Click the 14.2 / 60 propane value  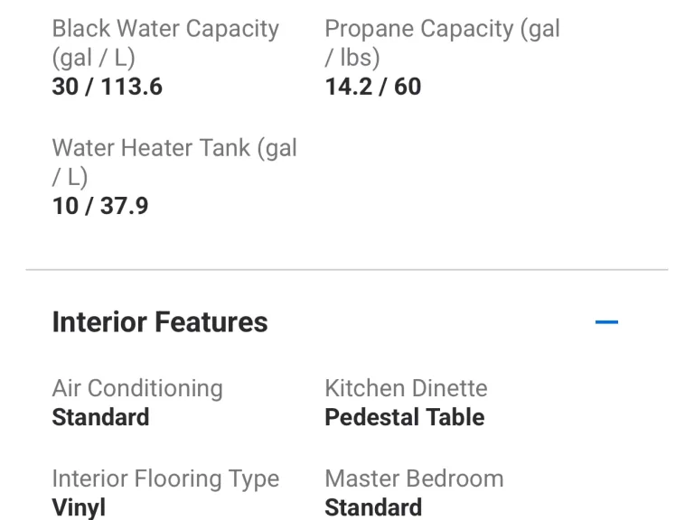(373, 87)
